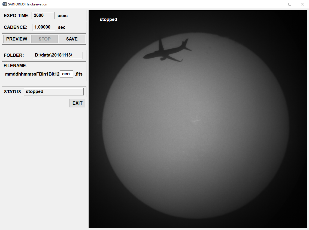Focus the CADENCE value field
Viewport: 309px width, 230px height.
pos(44,27)
